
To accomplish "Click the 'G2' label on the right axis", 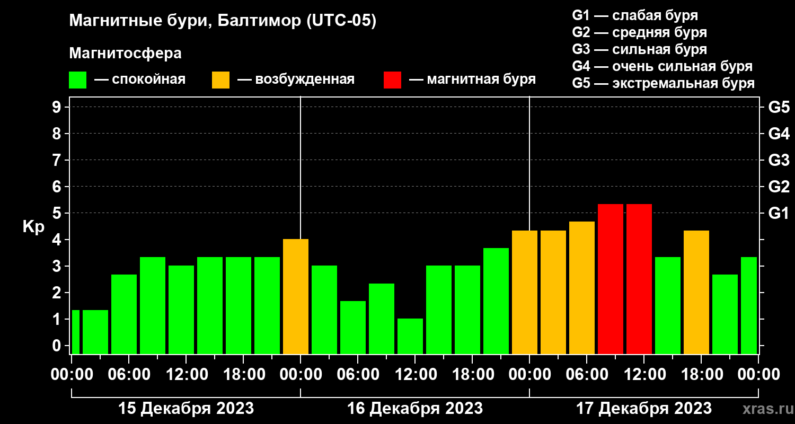I will coord(779,187).
